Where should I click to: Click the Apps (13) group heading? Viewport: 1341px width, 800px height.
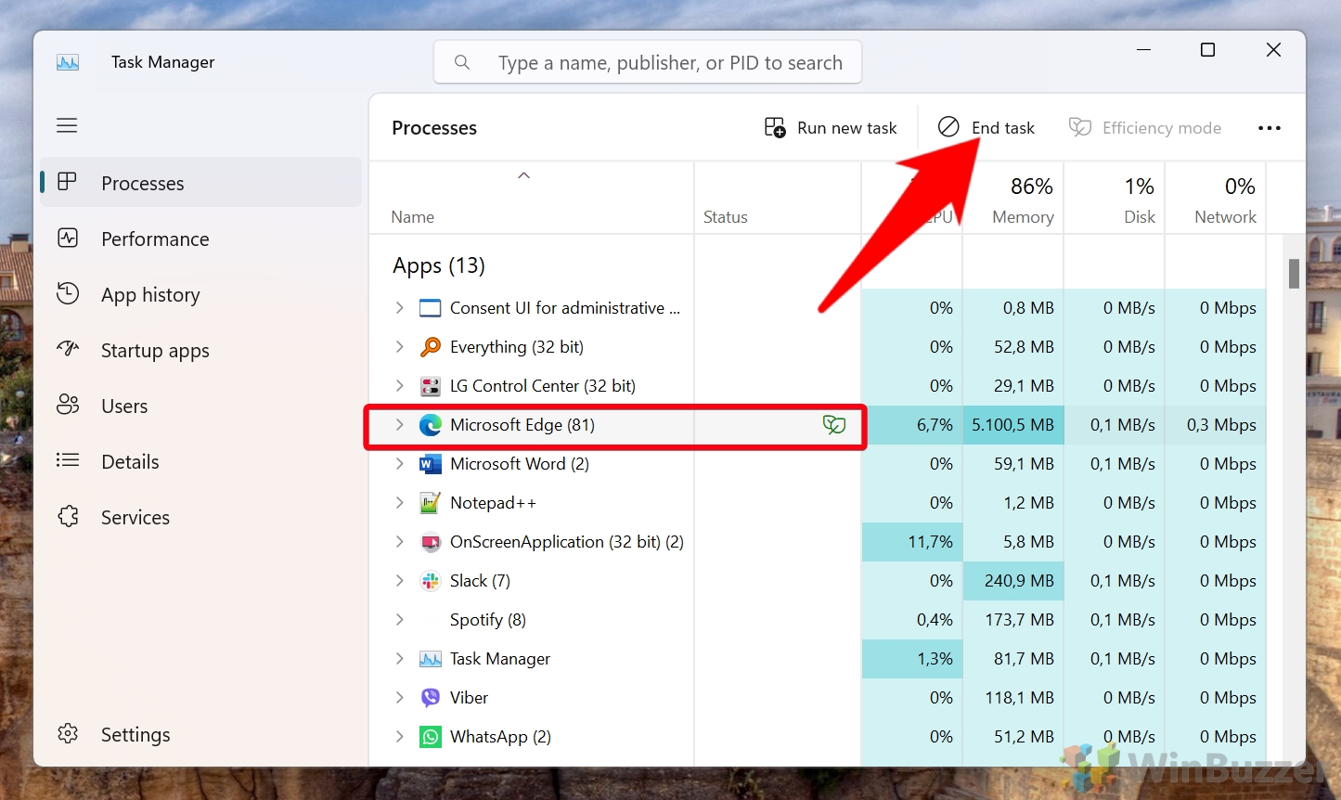click(x=439, y=265)
